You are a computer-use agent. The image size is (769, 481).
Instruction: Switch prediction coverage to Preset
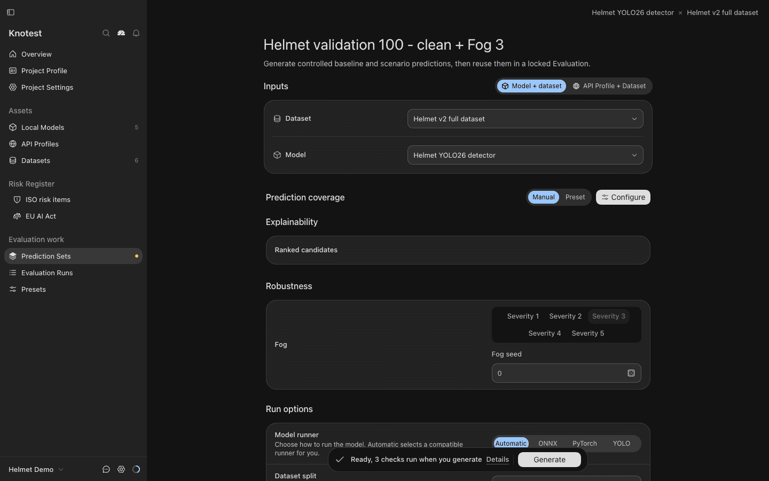(x=575, y=197)
